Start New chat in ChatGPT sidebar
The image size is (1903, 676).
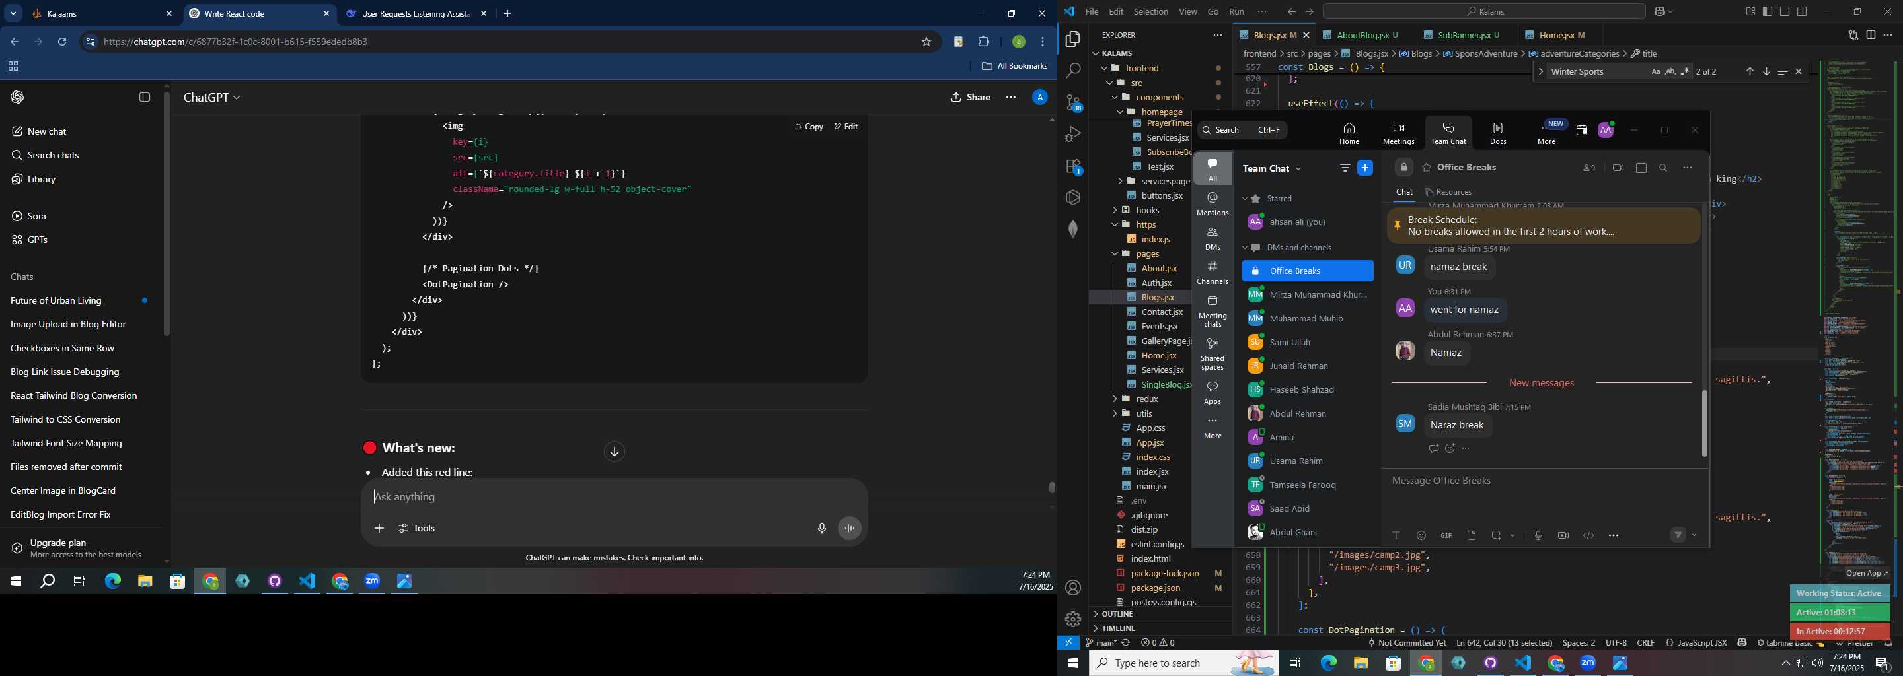(x=38, y=131)
